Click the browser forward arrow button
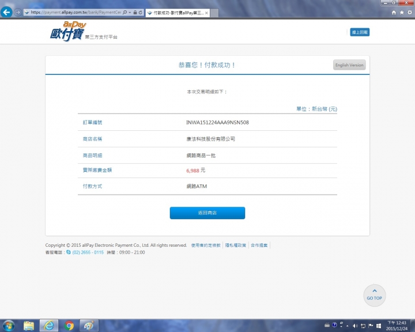415x332 pixels. click(18, 13)
